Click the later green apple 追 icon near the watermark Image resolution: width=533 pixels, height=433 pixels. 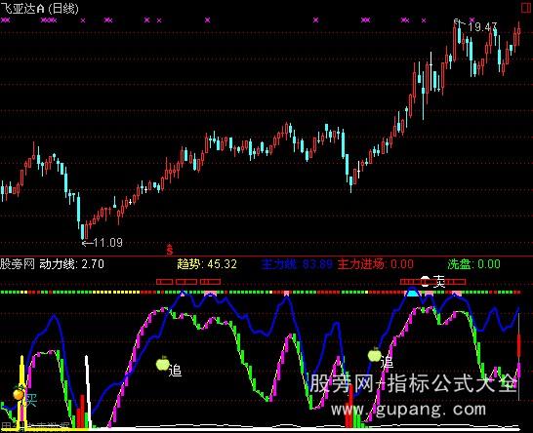[x=375, y=355]
